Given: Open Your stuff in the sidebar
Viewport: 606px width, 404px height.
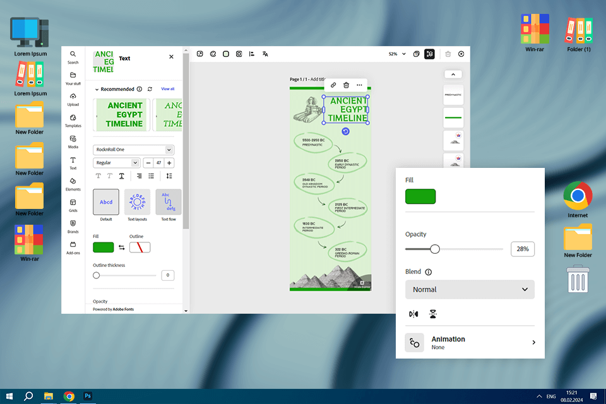Looking at the screenshot, I should (73, 78).
